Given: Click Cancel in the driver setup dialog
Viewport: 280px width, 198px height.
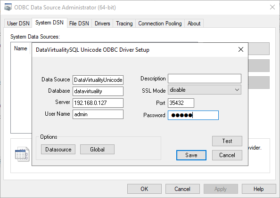Looking at the screenshot, I should 227,155.
